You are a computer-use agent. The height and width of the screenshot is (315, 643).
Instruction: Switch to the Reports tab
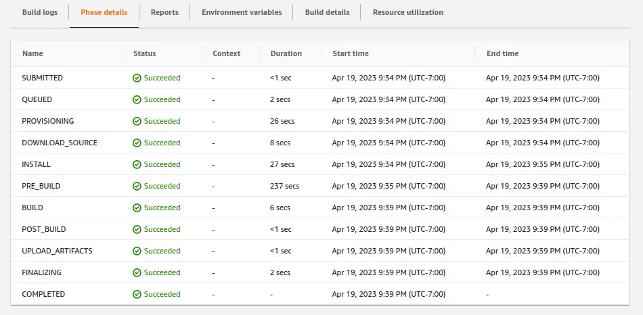click(164, 12)
